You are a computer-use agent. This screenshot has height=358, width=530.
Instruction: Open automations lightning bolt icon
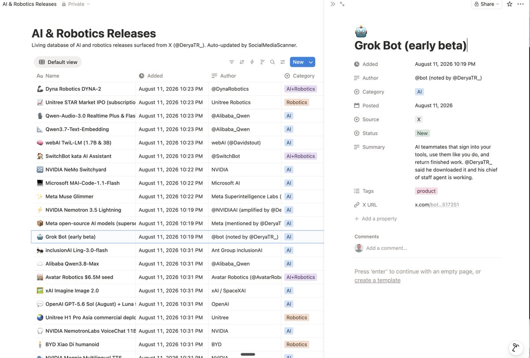pyautogui.click(x=252, y=62)
